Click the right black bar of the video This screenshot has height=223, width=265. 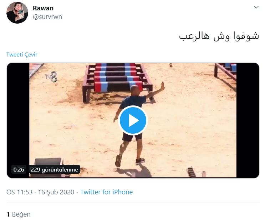coord(248,120)
